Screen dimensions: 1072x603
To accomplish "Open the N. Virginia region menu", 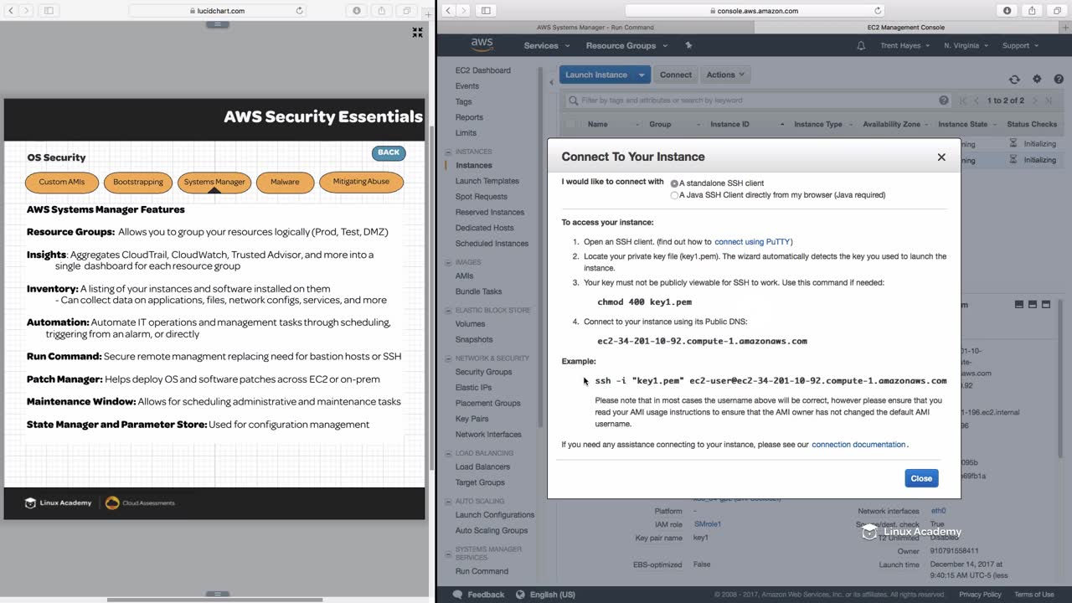I will click(x=967, y=45).
